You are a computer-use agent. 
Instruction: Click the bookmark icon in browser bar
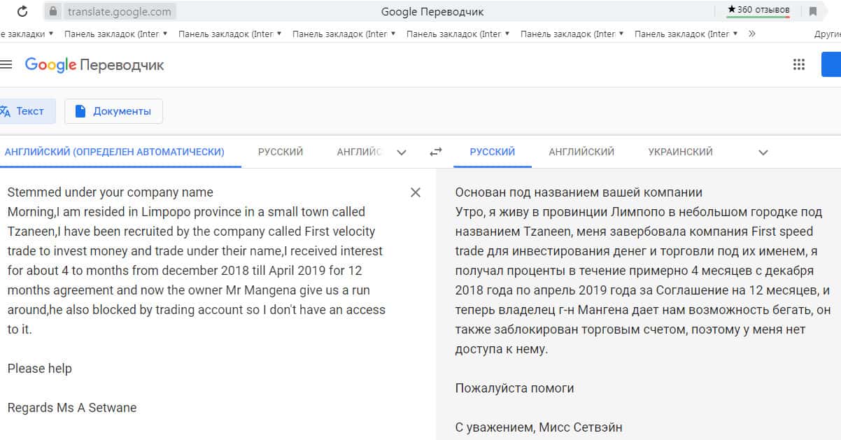(x=813, y=11)
